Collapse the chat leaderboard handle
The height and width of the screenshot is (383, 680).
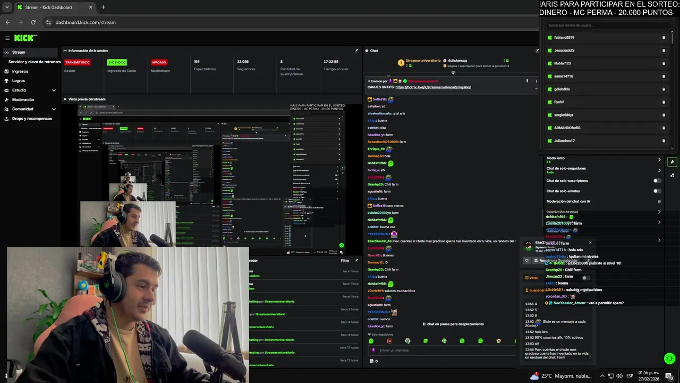tap(453, 72)
